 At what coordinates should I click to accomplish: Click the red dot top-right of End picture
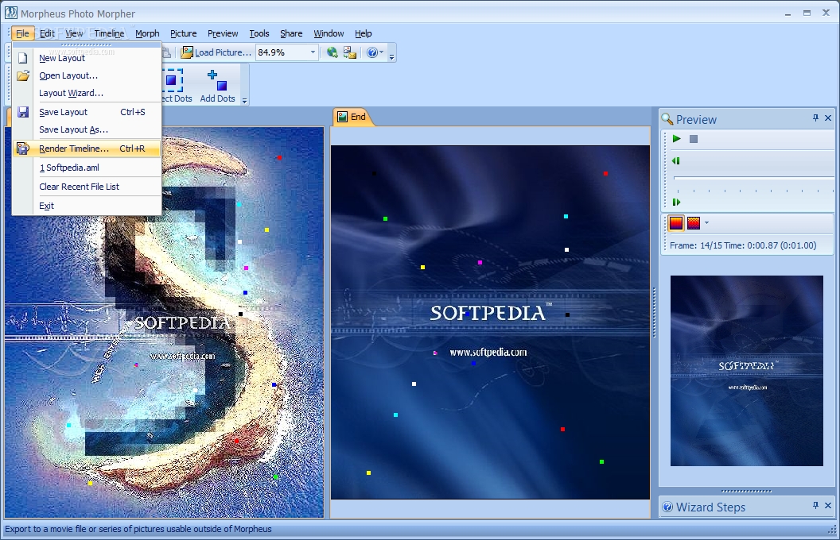[x=605, y=174]
